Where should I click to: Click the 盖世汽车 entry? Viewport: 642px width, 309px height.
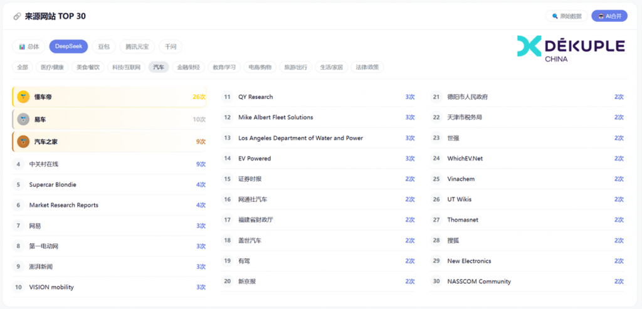(x=318, y=240)
